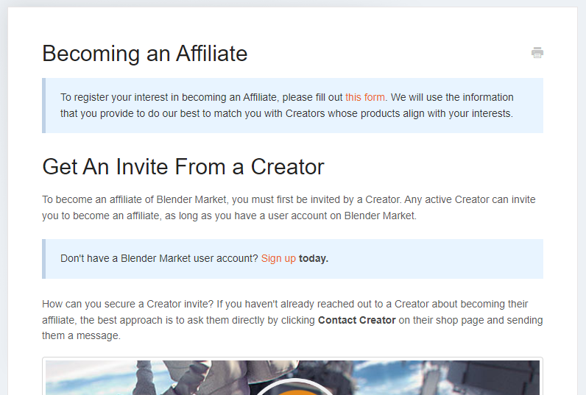Click the video thumbnail's right building area

coord(486,377)
